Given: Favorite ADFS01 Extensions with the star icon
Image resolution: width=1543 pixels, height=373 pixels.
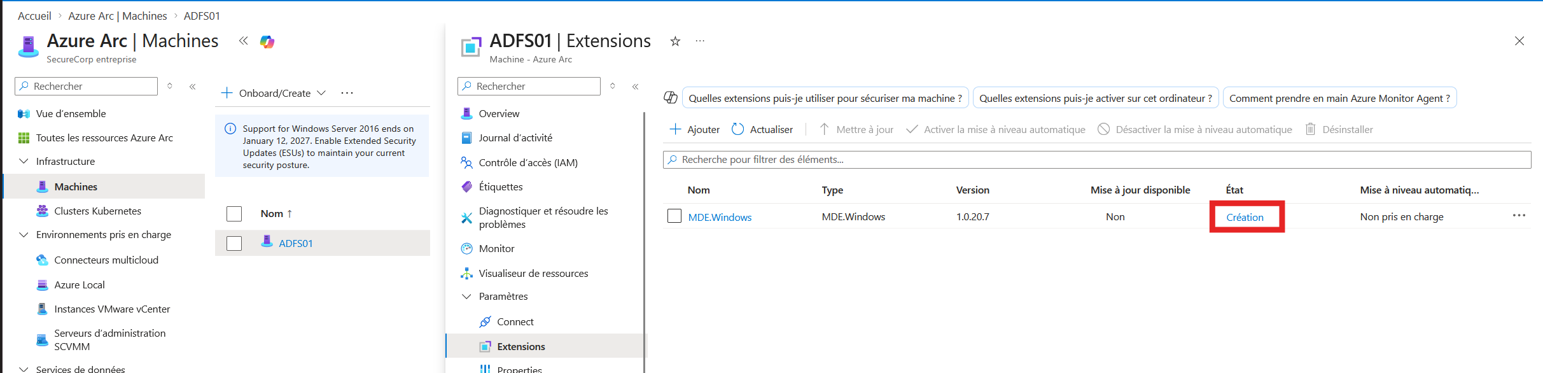Looking at the screenshot, I should click(675, 41).
